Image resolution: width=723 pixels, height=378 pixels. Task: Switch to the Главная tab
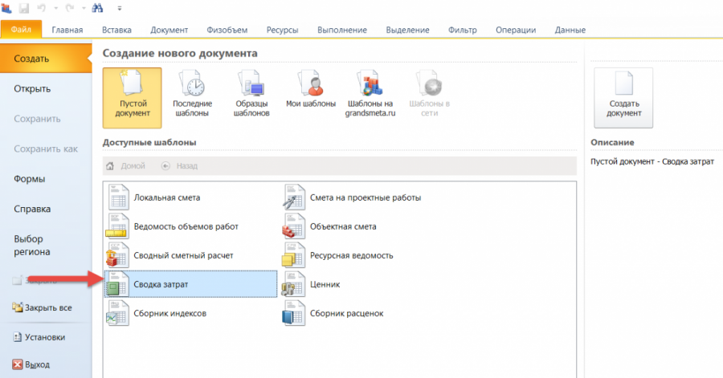tap(67, 30)
